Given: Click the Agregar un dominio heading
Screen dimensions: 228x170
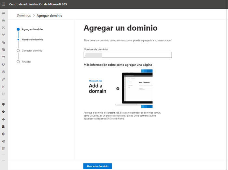Looking at the screenshot, I should click(x=121, y=28).
